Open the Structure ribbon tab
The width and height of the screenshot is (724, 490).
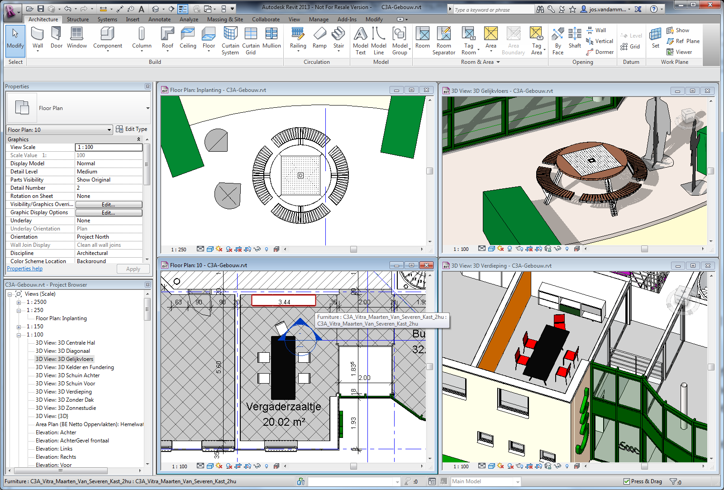(x=78, y=19)
